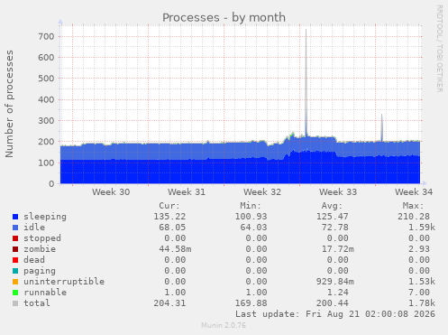Click the 'Week 31' x-axis label
The image size is (448, 335).
pyautogui.click(x=187, y=192)
